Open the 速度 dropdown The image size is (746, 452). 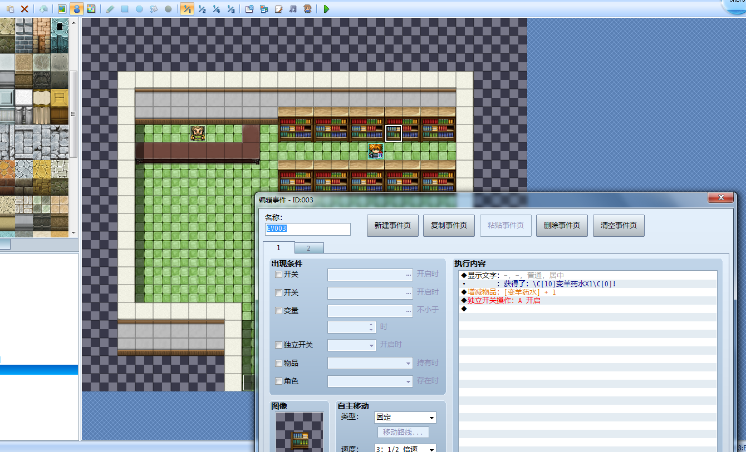coord(405,448)
